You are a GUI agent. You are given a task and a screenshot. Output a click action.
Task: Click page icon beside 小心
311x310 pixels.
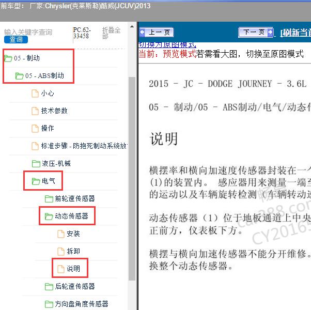[35, 93]
